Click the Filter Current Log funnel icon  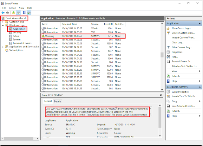168,47
